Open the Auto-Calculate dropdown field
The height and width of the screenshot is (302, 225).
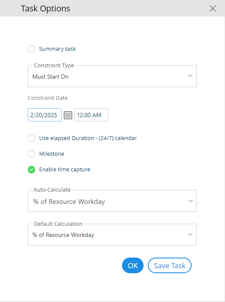pyautogui.click(x=112, y=201)
